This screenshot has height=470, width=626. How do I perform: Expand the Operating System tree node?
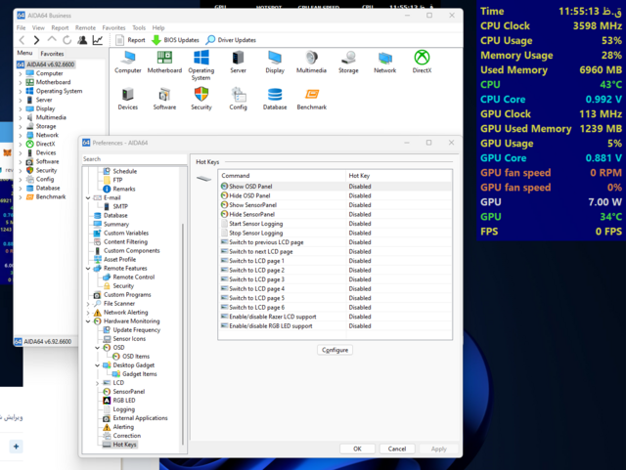point(21,91)
